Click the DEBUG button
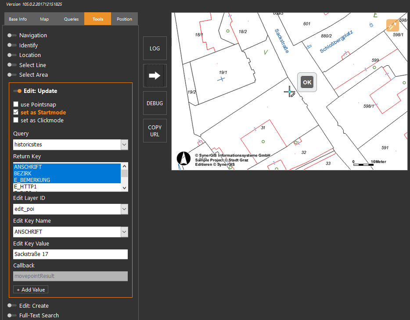 [155, 103]
